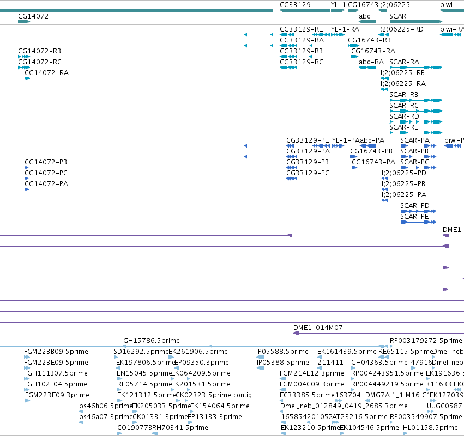Open the RP003179272.5prime EST label
Image resolution: width=464 pixels, height=436 pixels.
(x=426, y=341)
